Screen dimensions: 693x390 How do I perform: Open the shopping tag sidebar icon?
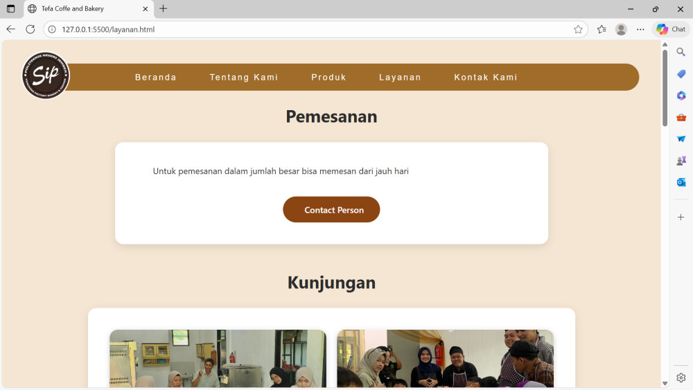pyautogui.click(x=681, y=74)
